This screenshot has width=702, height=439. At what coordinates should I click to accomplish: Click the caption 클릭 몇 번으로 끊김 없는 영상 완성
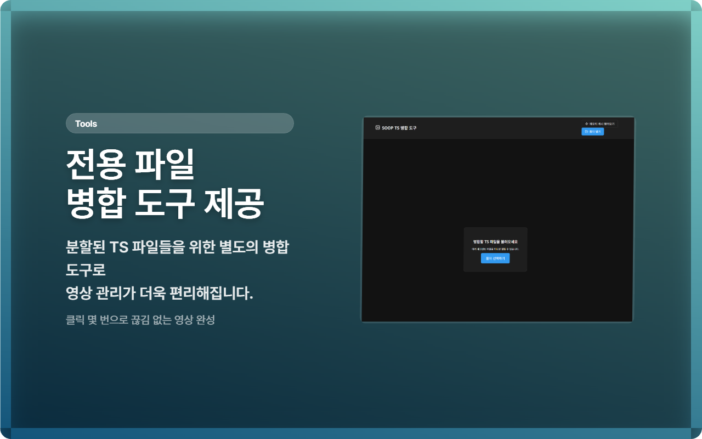tap(140, 320)
